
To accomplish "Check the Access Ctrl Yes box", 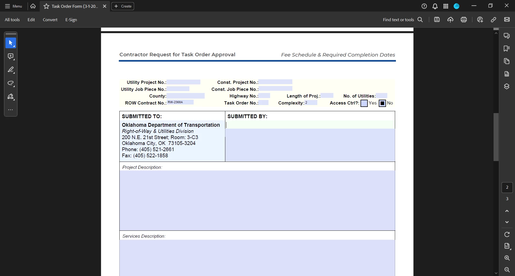I will coord(364,103).
